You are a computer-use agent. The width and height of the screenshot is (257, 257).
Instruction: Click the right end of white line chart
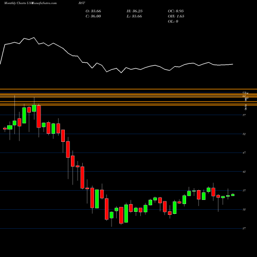pyautogui.click(x=233, y=64)
